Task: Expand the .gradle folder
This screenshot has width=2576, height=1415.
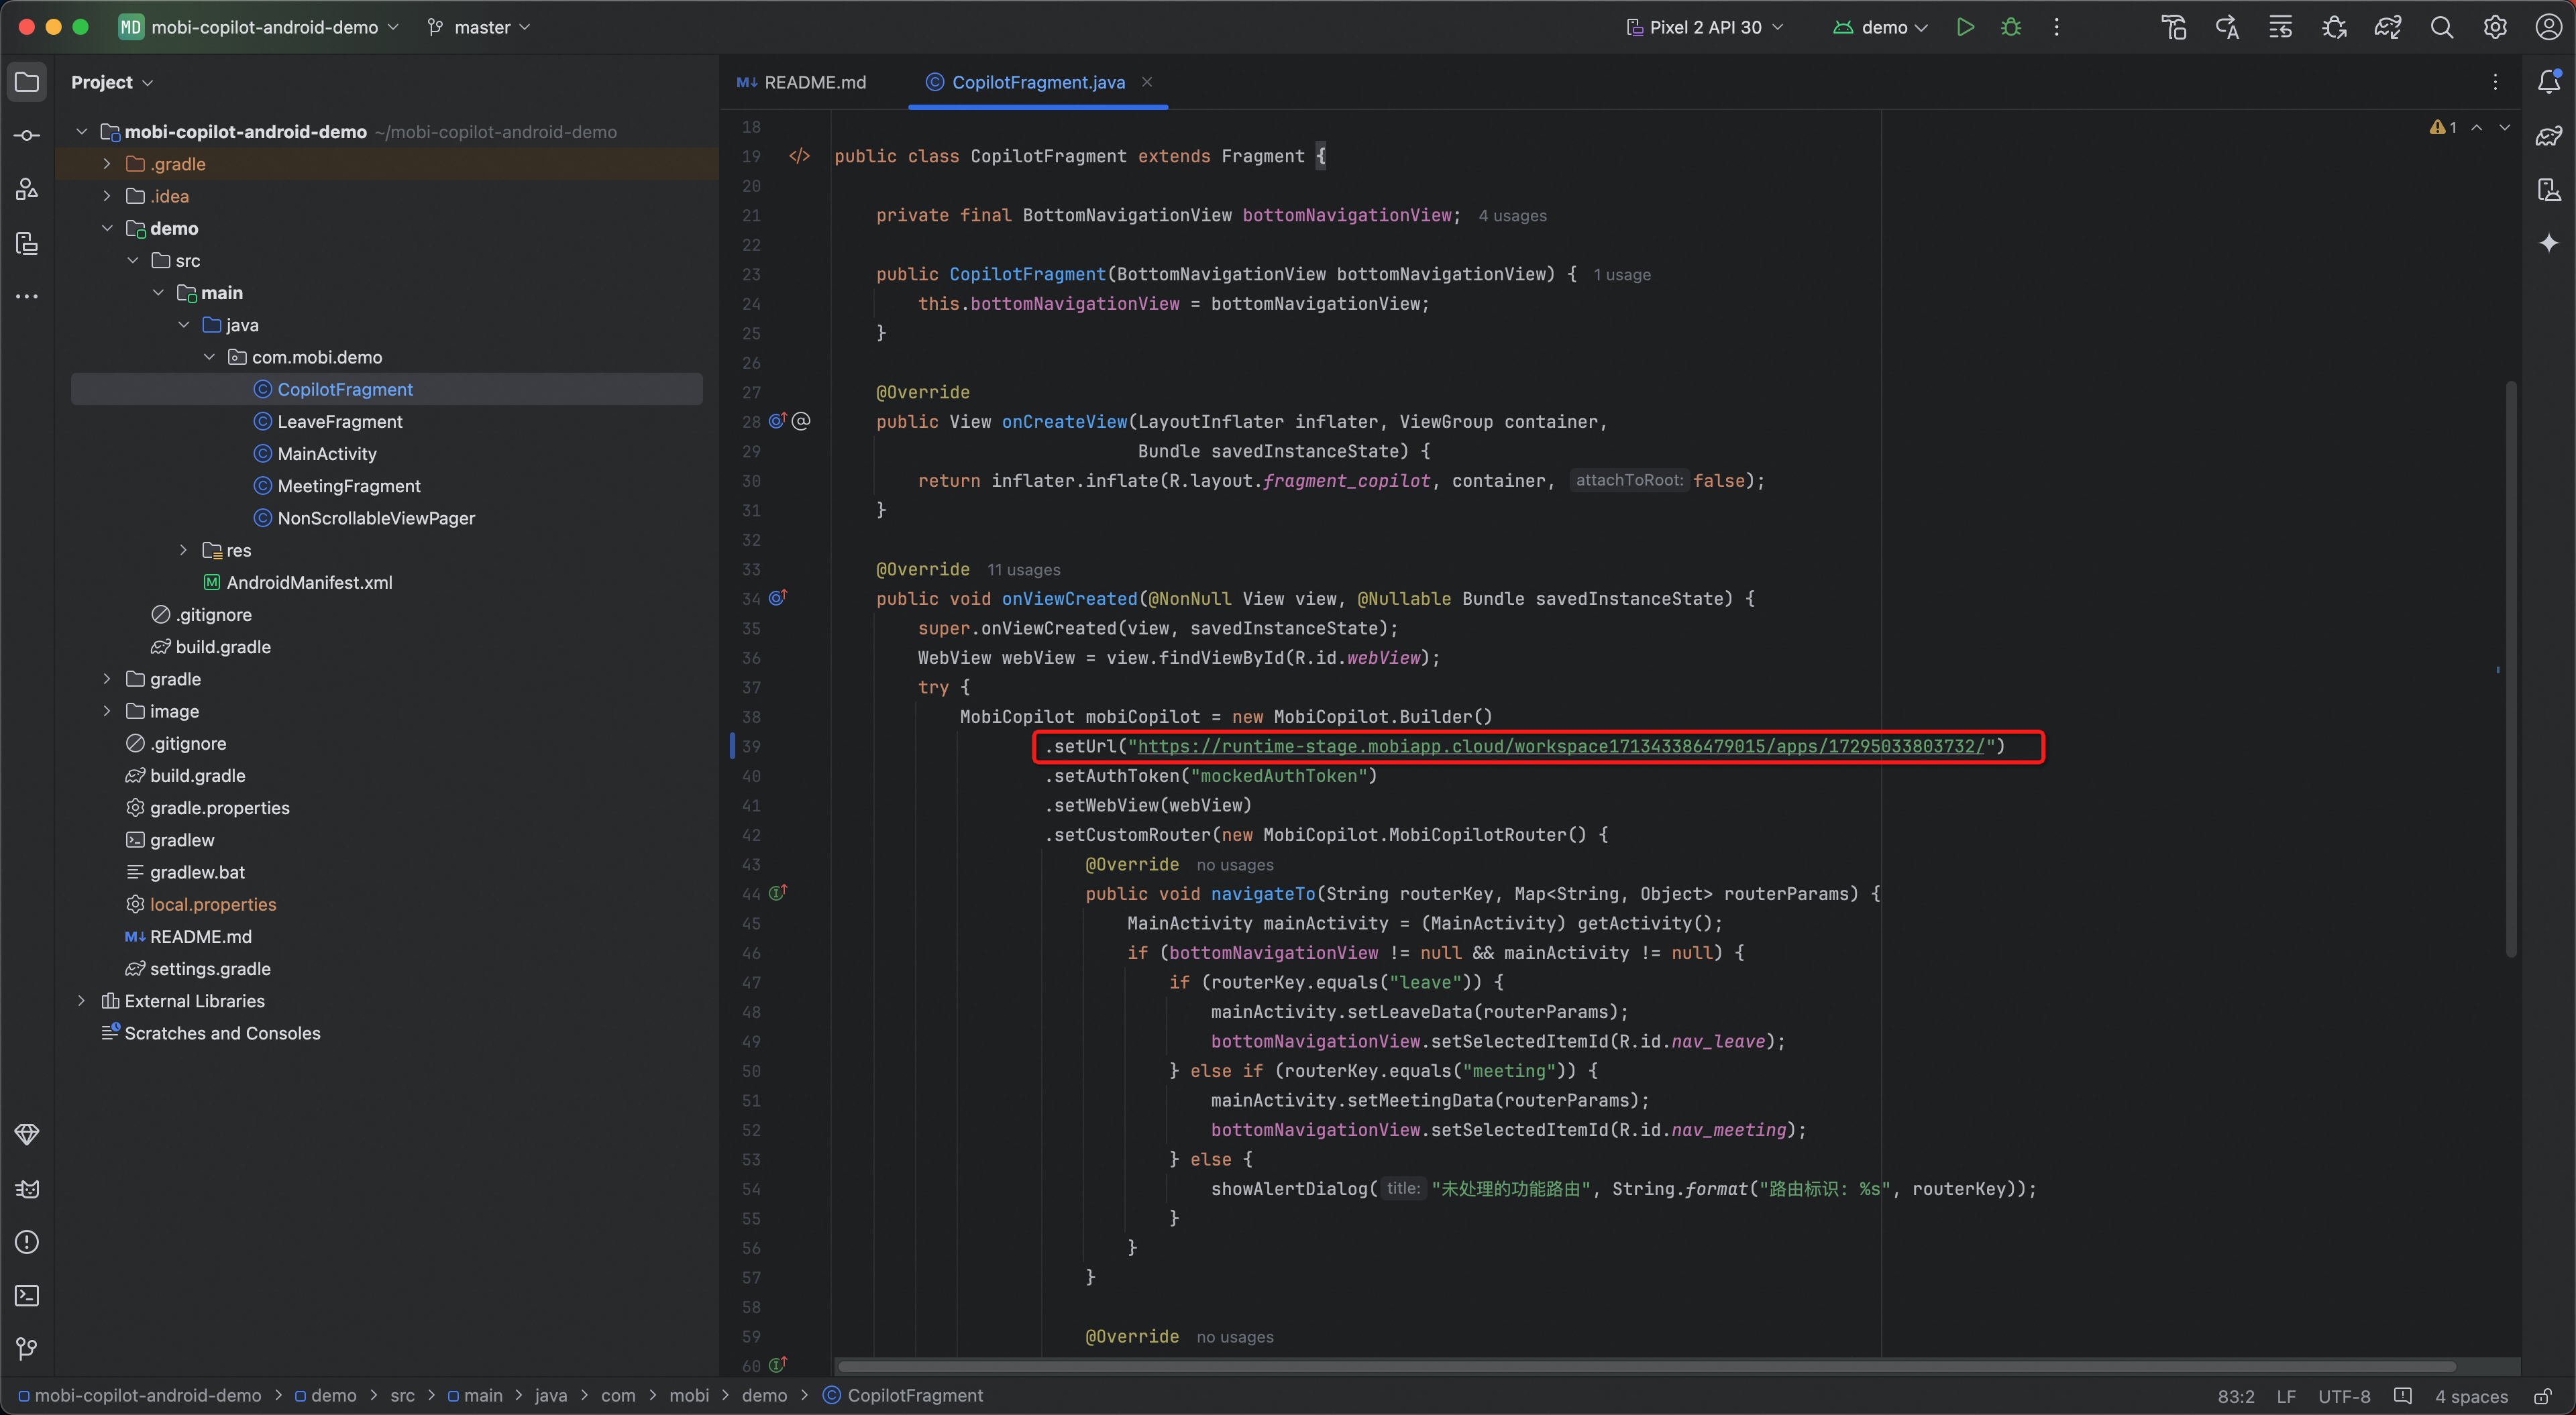Action: coord(107,164)
